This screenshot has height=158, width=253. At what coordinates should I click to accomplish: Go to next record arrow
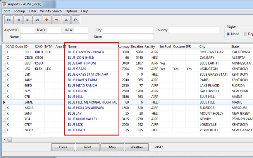[x=28, y=20]
